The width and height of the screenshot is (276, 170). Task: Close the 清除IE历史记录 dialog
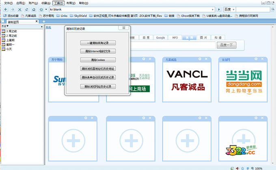124,28
